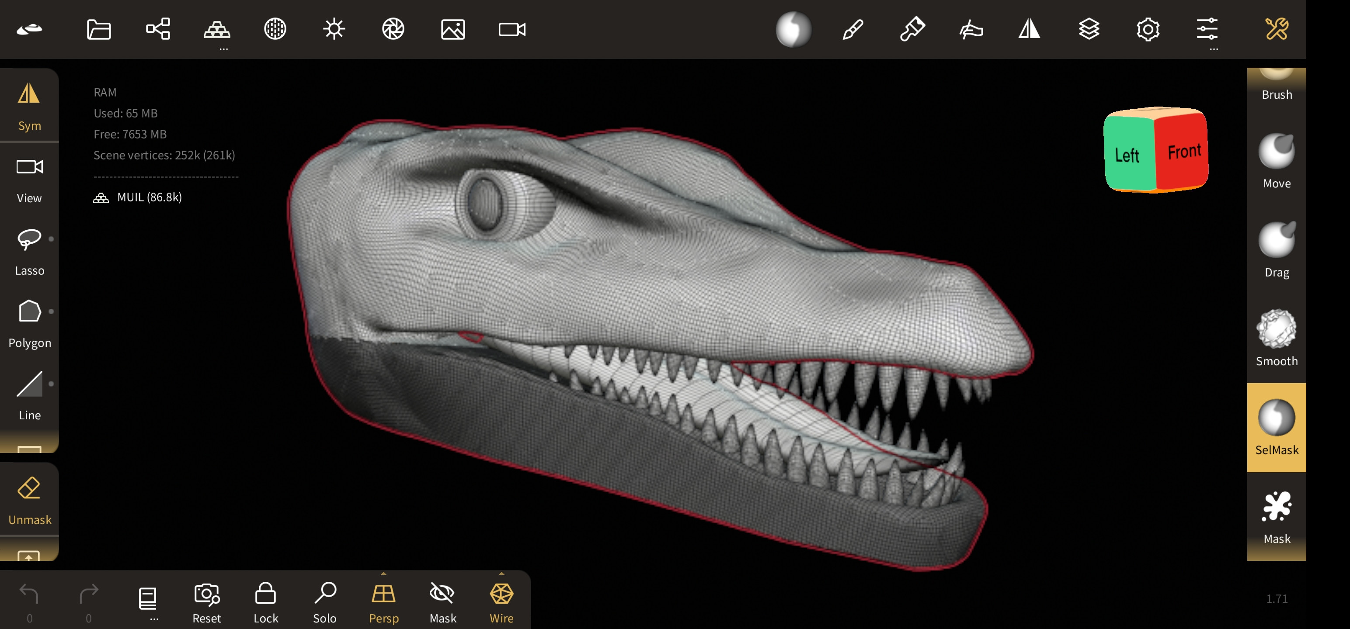Image resolution: width=1350 pixels, height=629 pixels.
Task: Open the scene hierarchy nodes icon
Action: tap(158, 29)
